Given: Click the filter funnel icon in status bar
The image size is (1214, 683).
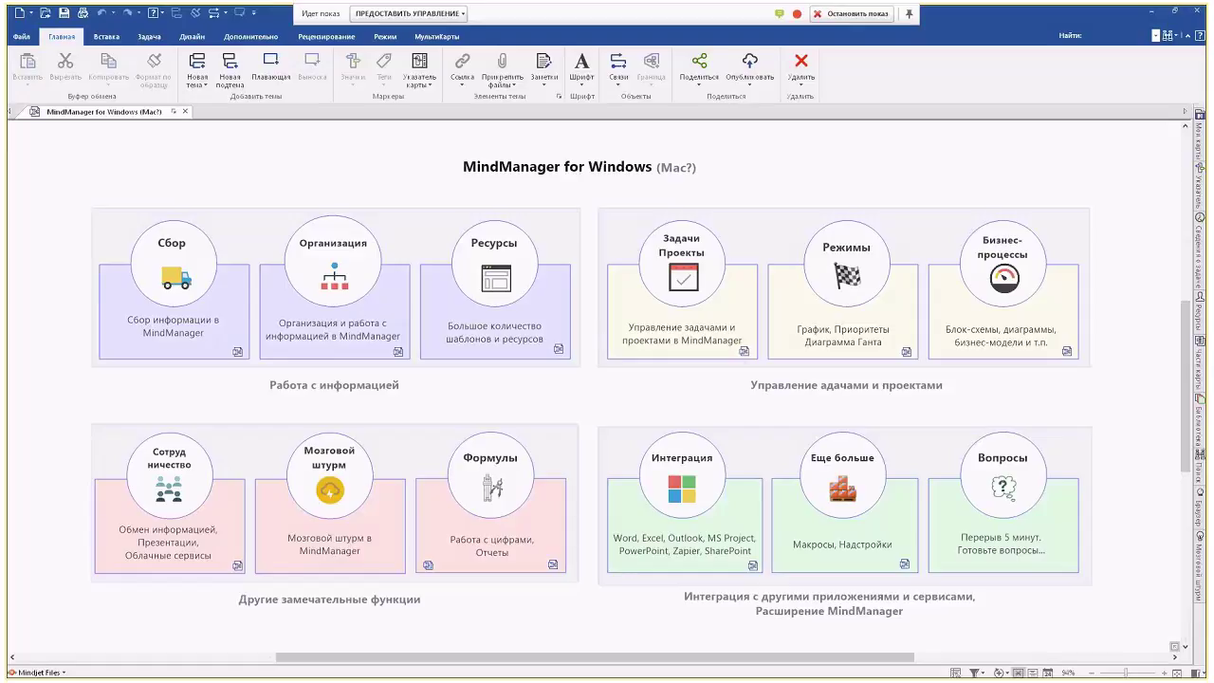Looking at the screenshot, I should (974, 673).
